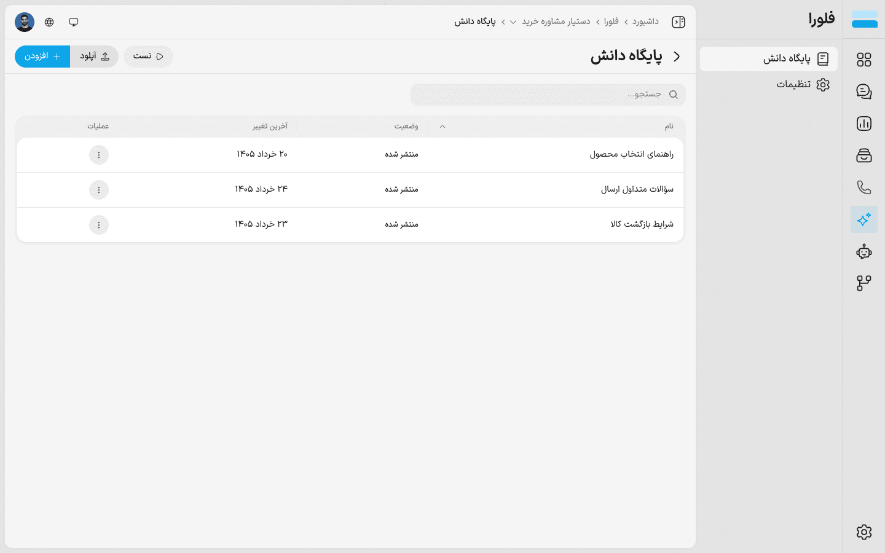The width and height of the screenshot is (885, 553).
Task: Click the آخرین تغییر column header
Action: [270, 126]
